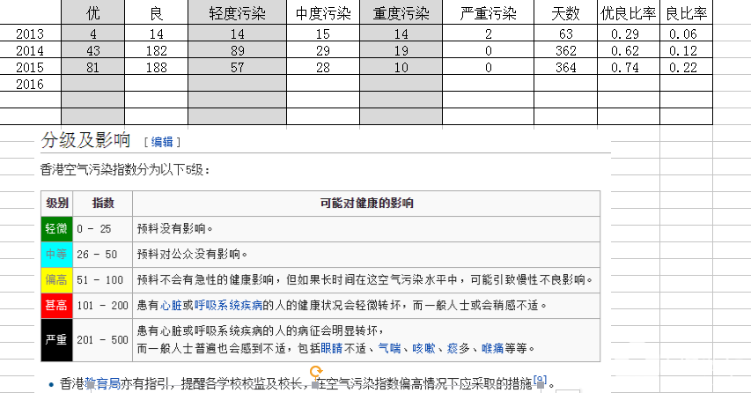Click the orange rotate handle icon
The height and width of the screenshot is (393, 751).
[x=316, y=371]
